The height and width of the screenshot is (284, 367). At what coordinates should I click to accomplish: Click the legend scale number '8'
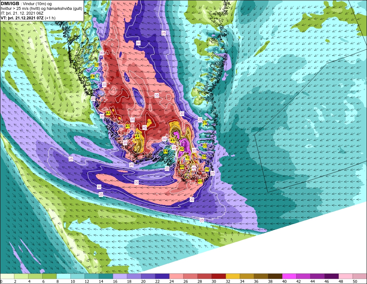[x=58, y=281]
